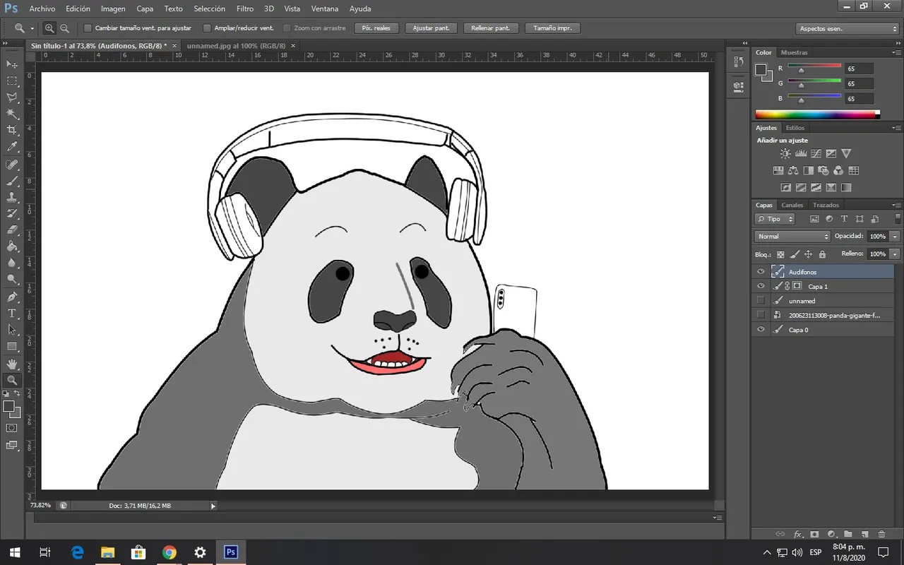Open the Capa menu

click(x=145, y=8)
